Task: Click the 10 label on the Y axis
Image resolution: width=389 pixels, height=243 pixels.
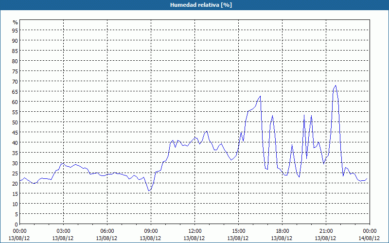Action: [15, 204]
